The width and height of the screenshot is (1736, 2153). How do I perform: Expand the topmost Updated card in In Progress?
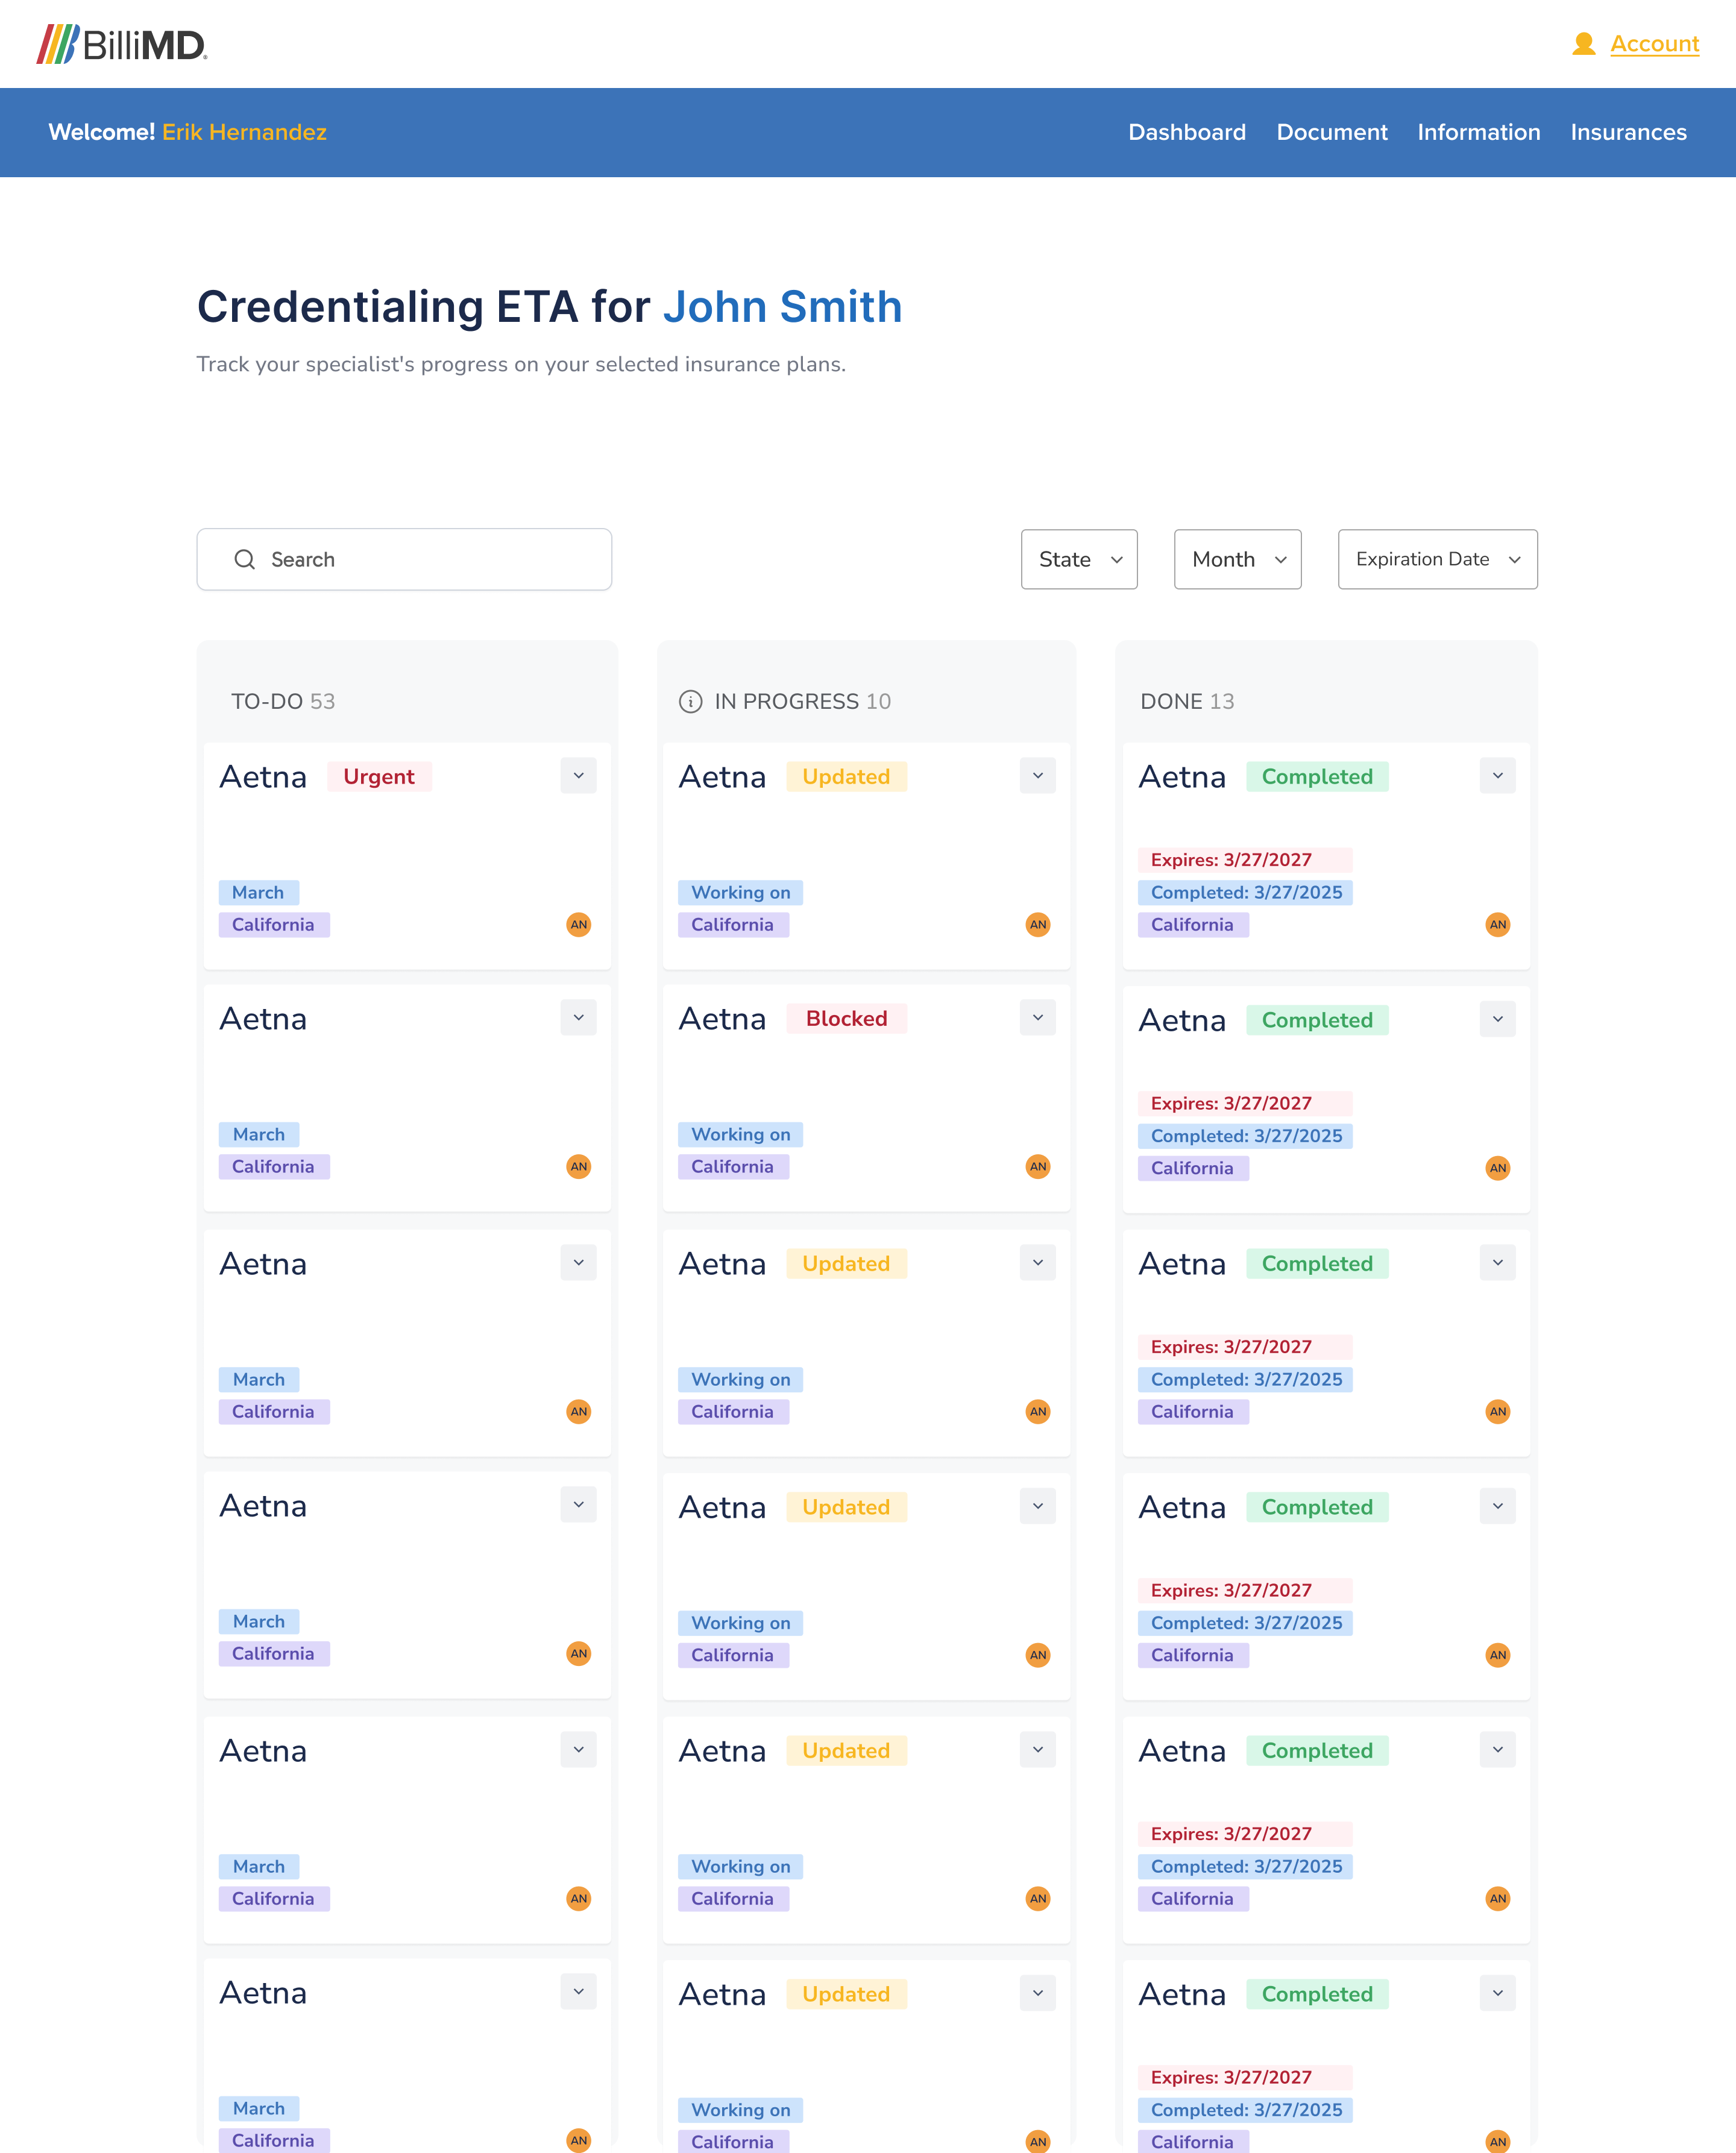click(1037, 776)
